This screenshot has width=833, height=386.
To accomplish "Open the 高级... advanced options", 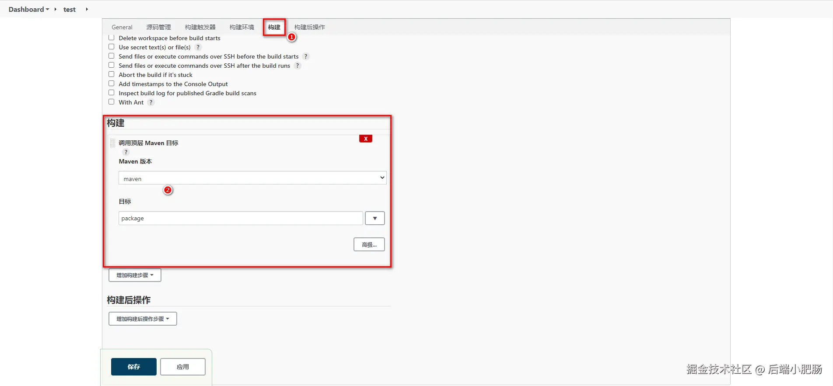I will 369,244.
